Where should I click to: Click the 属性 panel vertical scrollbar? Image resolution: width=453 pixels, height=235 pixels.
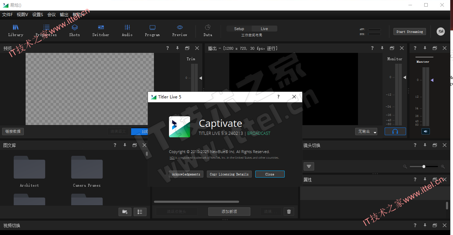(x=447, y=206)
